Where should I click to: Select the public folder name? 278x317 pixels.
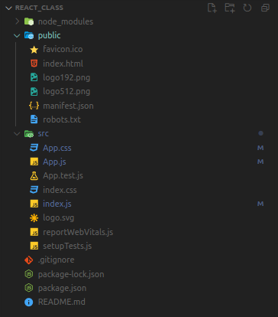click(x=50, y=35)
